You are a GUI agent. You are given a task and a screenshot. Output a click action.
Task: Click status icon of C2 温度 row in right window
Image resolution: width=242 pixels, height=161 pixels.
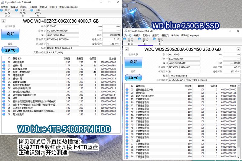pyautogui.click(x=127, y=140)
